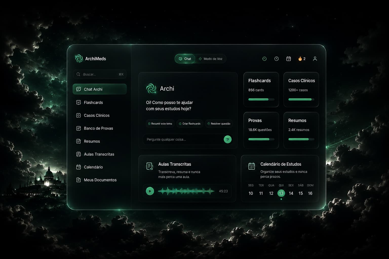Select Wednesday 12 in the calendar
Image resolution: width=389 pixels, height=259 pixels.
271,193
